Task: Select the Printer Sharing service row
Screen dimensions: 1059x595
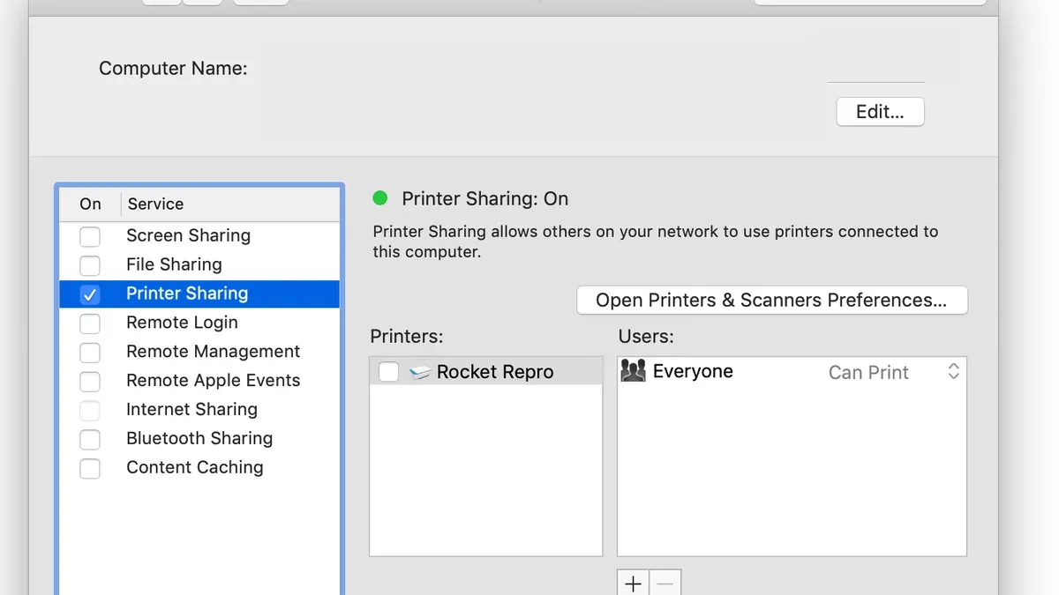Action: pyautogui.click(x=199, y=294)
